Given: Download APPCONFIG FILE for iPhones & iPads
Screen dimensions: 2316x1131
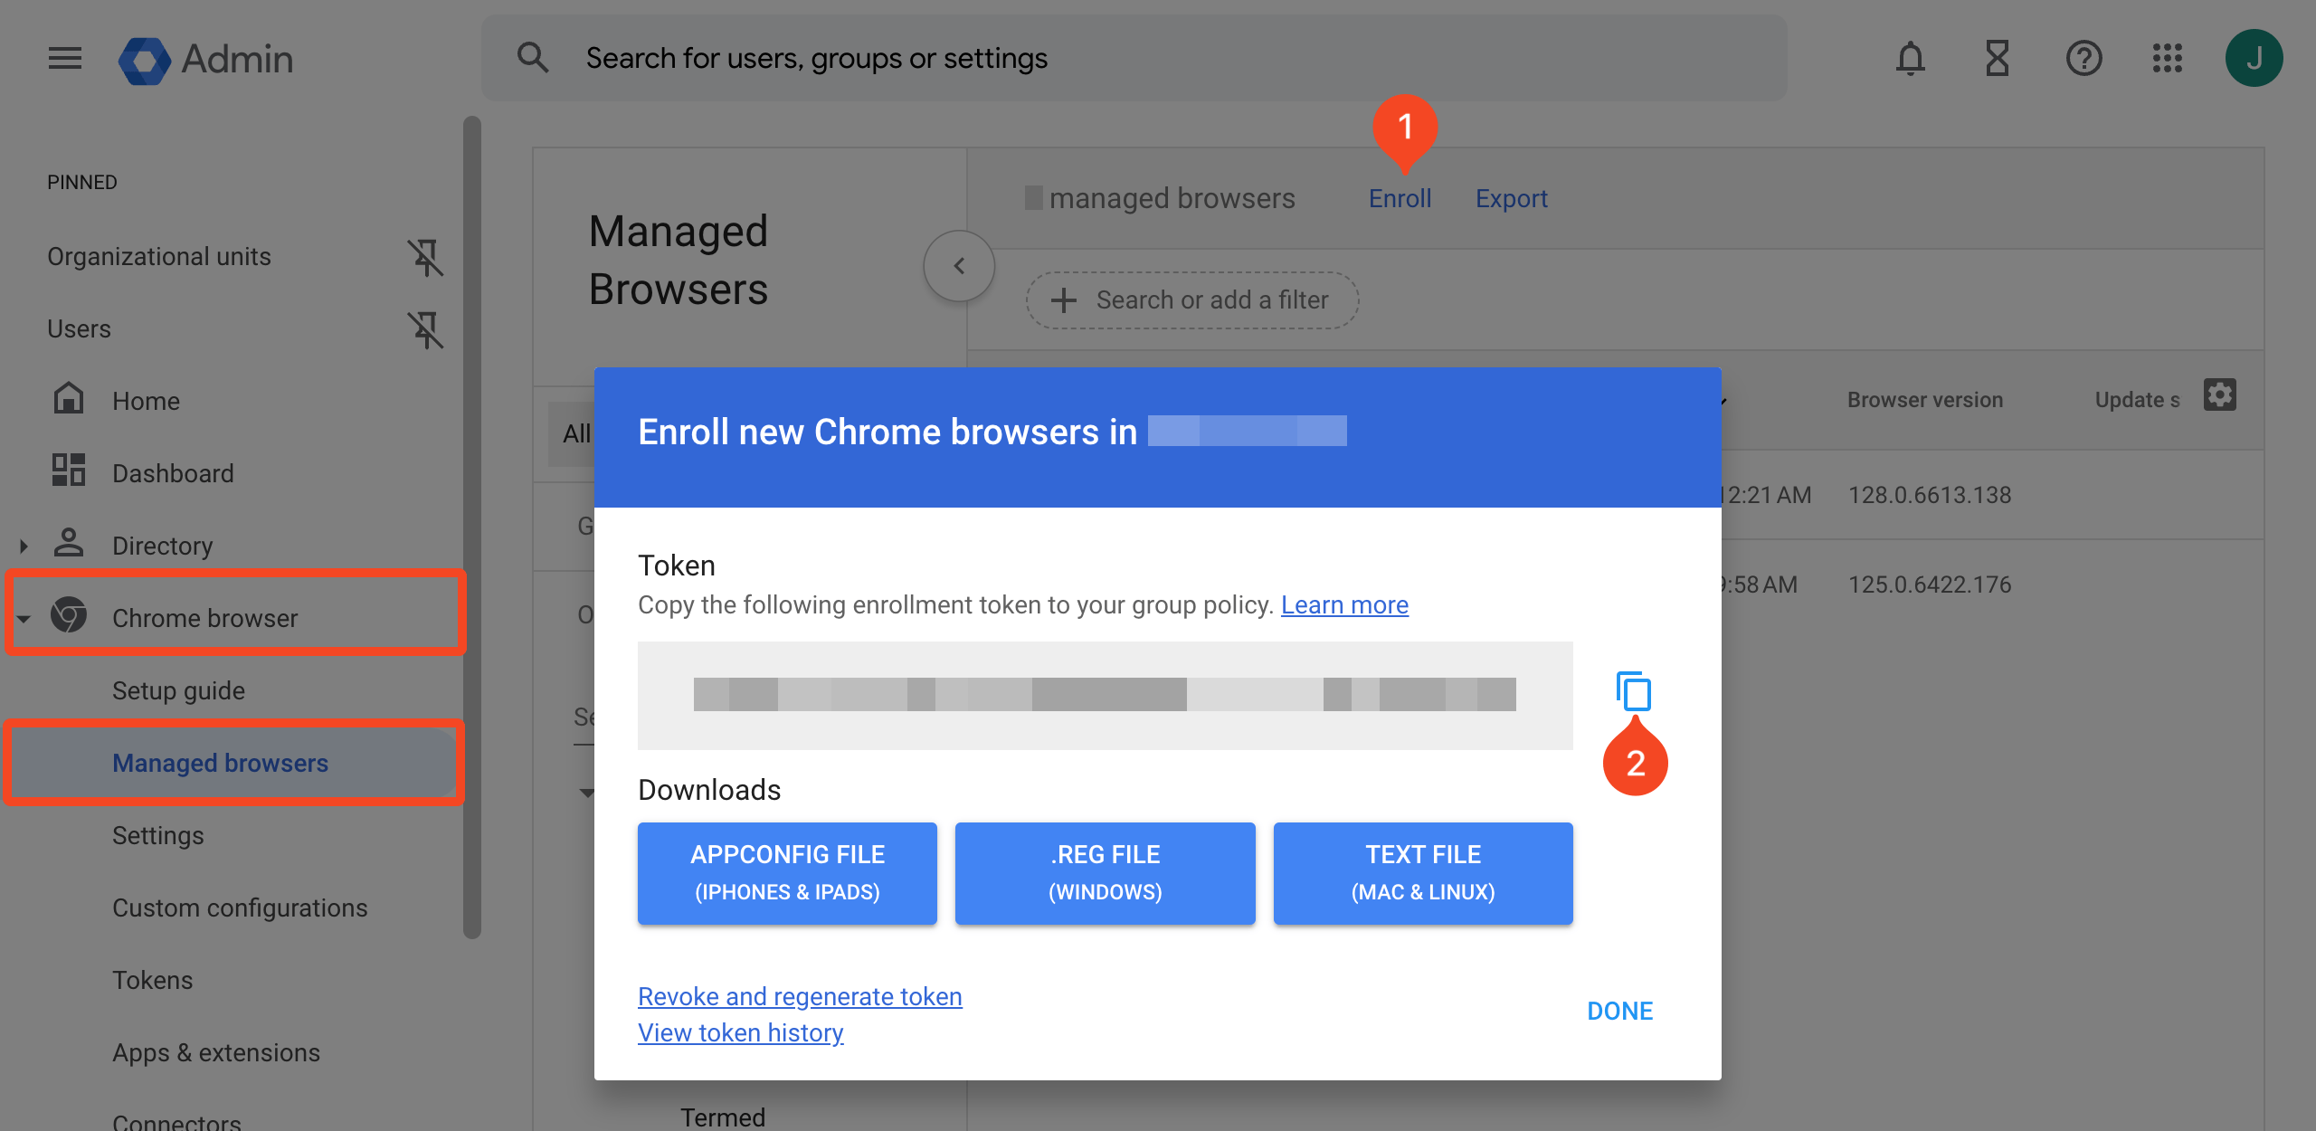Looking at the screenshot, I should 787,873.
